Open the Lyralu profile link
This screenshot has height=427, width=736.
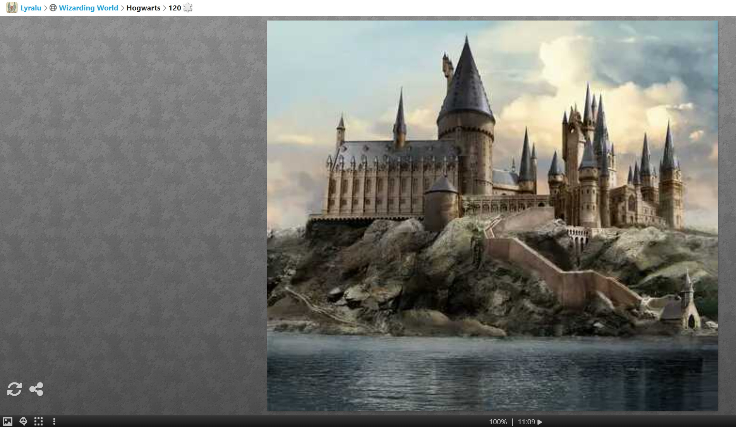pyautogui.click(x=31, y=8)
